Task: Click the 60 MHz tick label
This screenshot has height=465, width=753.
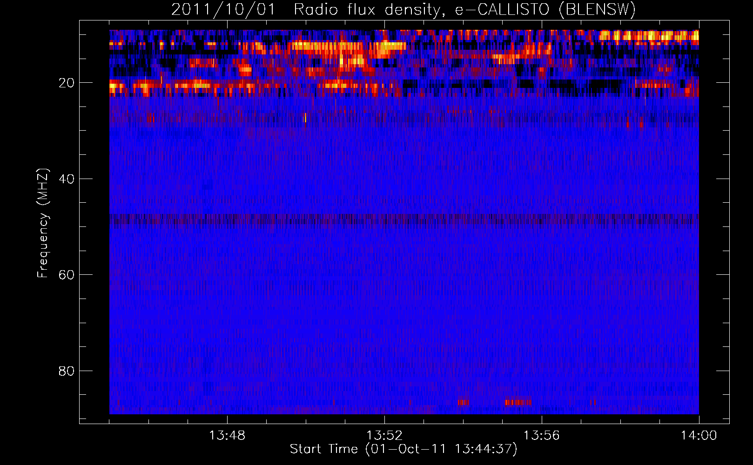Action: [67, 275]
